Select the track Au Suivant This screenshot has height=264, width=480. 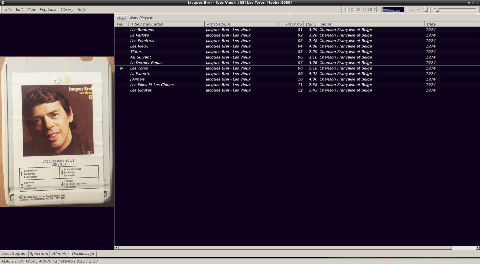(x=297, y=57)
